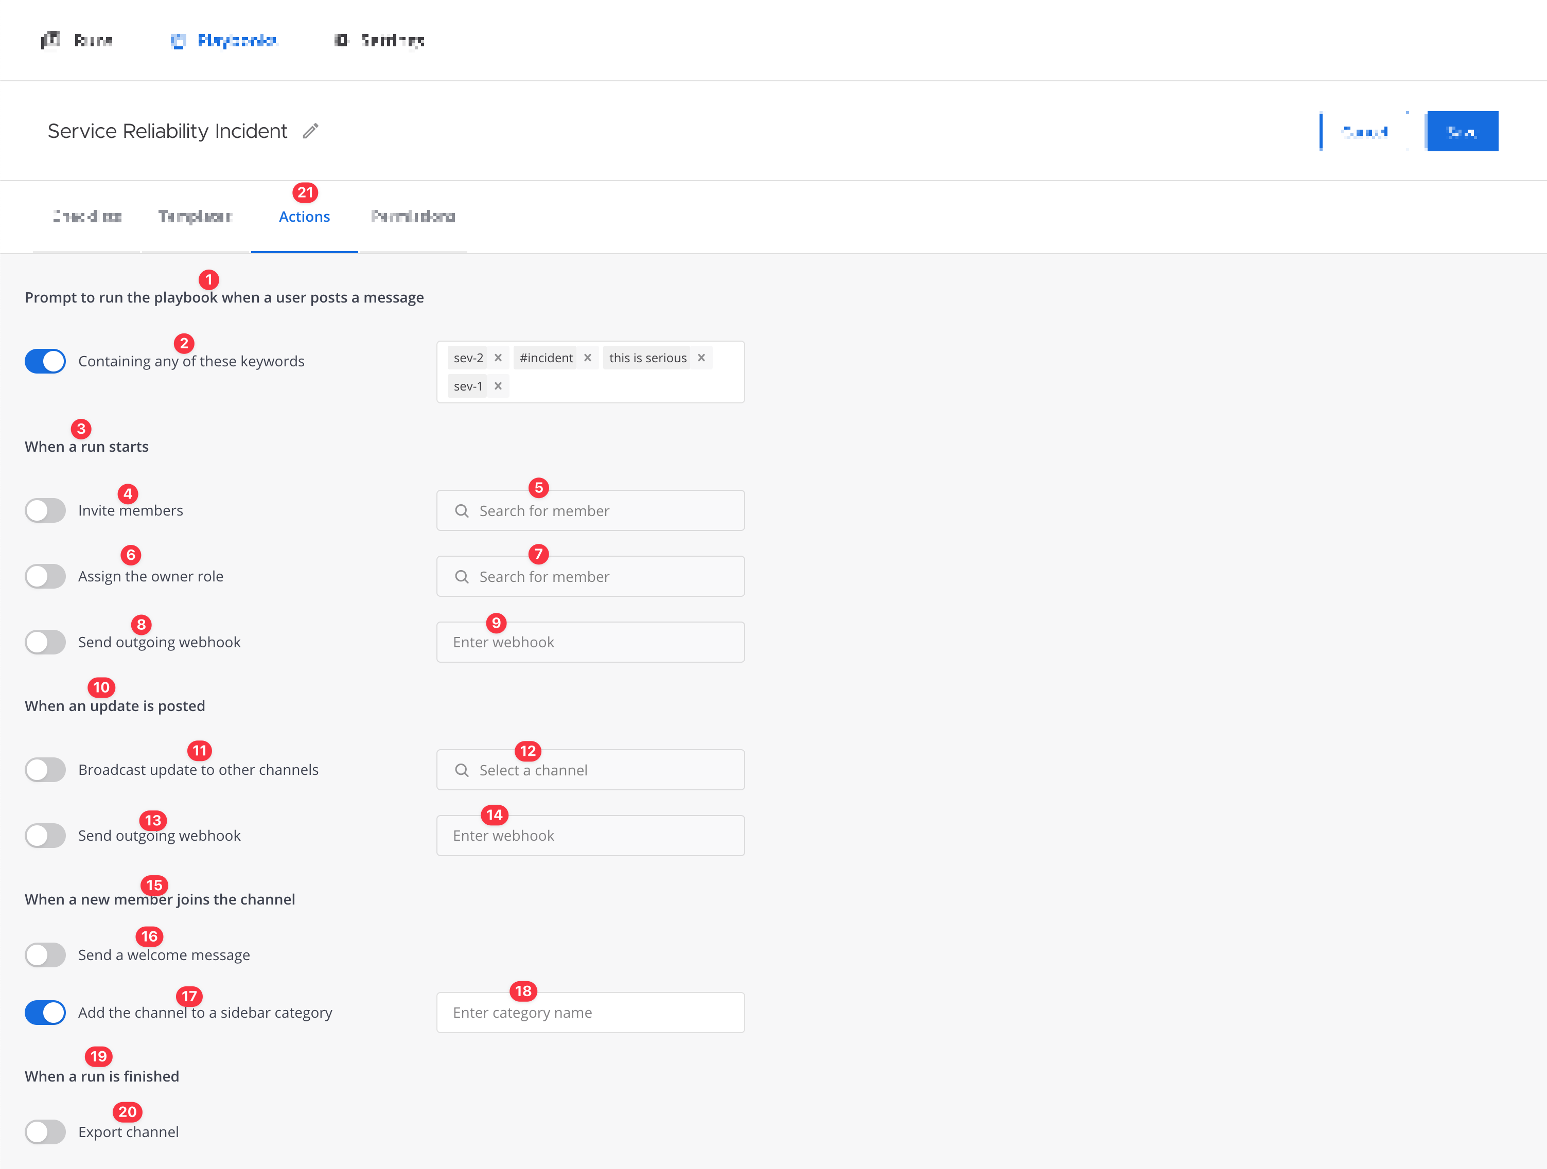
Task: Enable the Export channel toggle
Action: tap(45, 1132)
